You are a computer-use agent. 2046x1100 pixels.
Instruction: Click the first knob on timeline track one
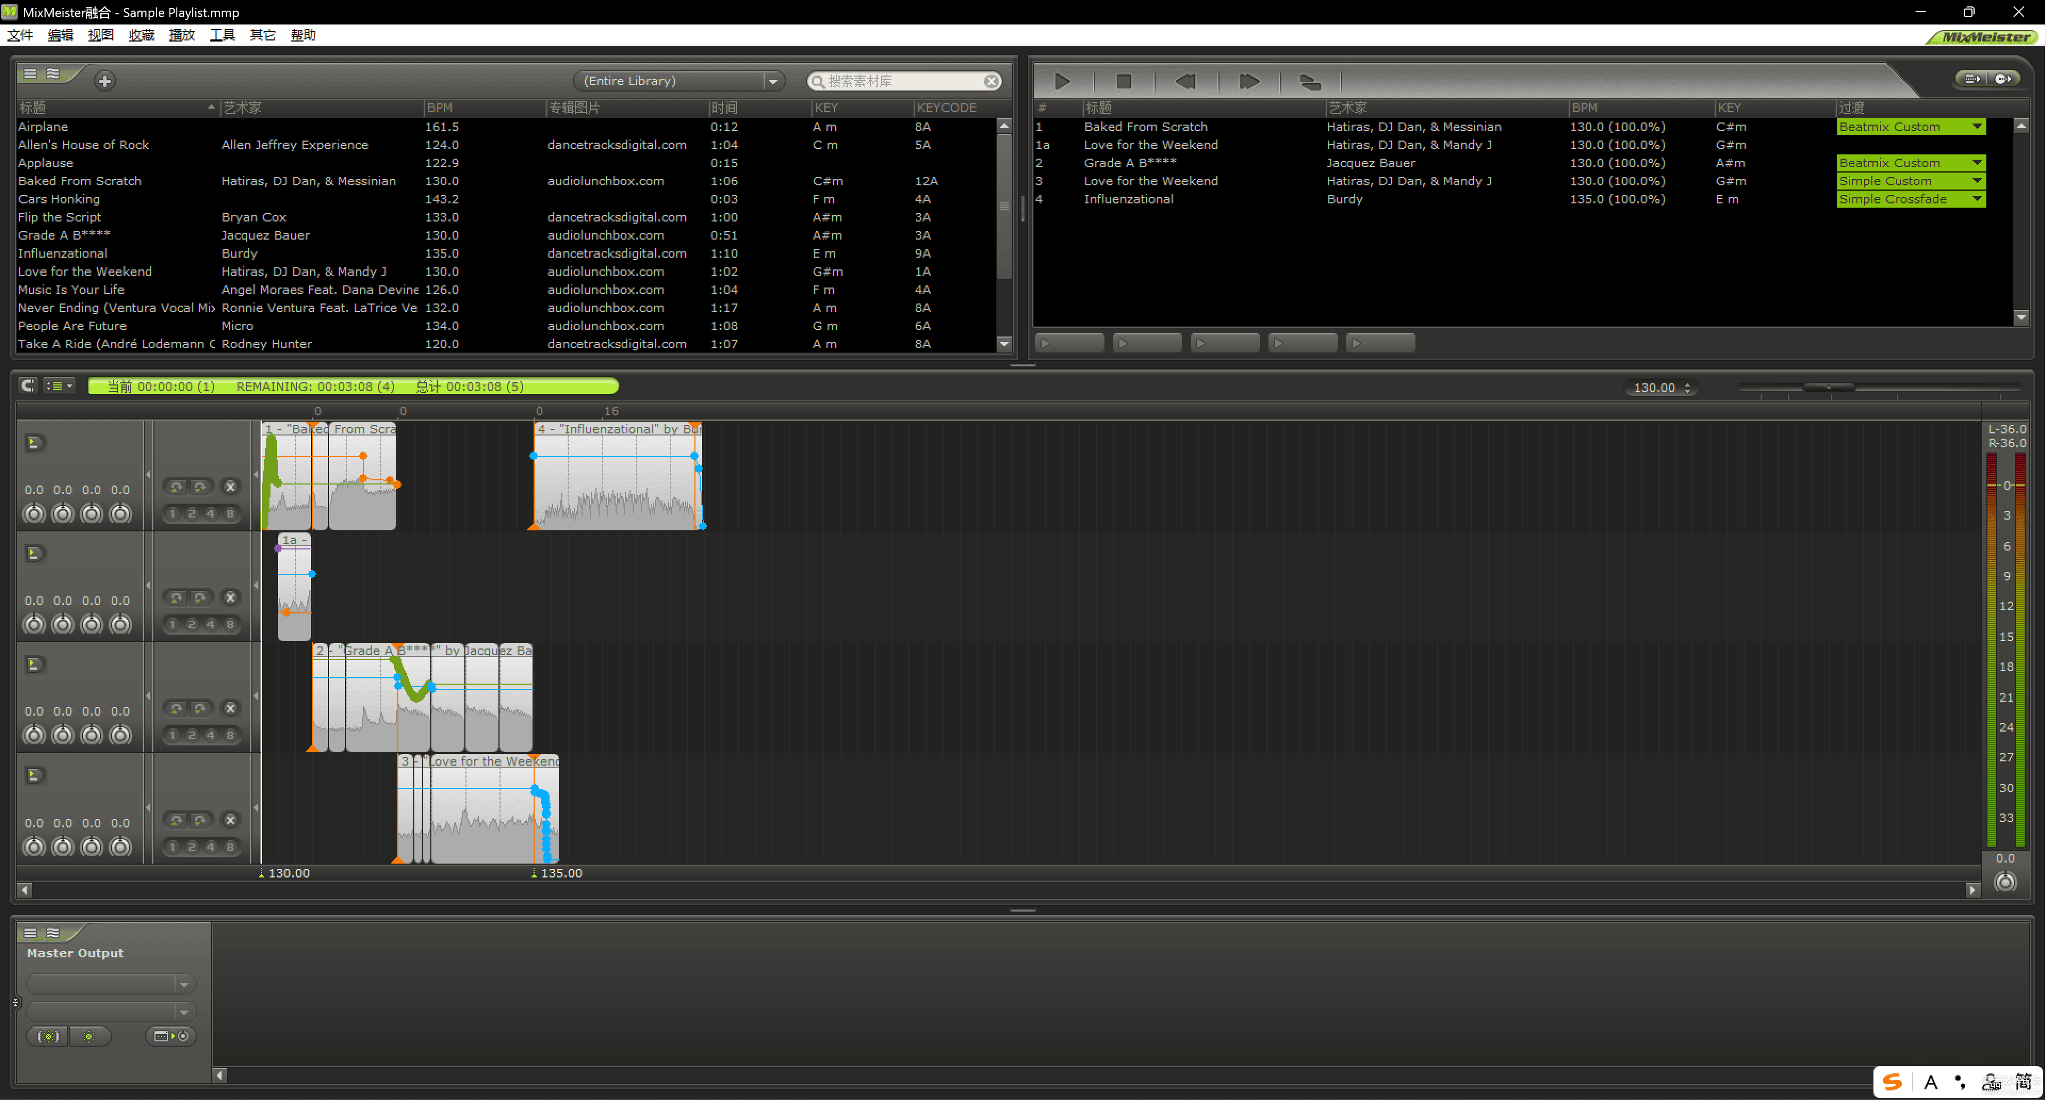coord(34,514)
